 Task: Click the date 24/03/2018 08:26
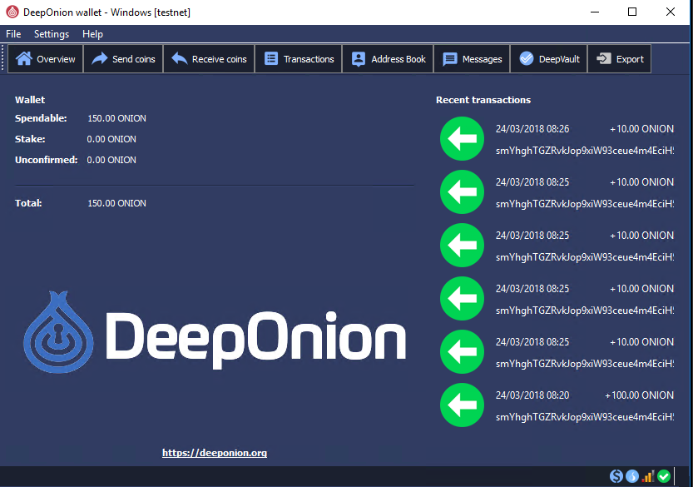tap(532, 129)
